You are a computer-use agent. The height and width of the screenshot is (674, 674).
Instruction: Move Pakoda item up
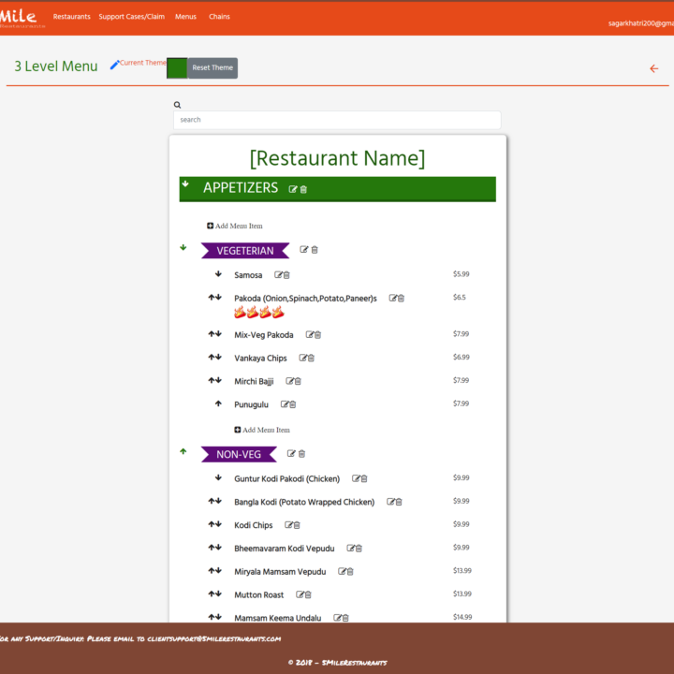click(x=212, y=297)
